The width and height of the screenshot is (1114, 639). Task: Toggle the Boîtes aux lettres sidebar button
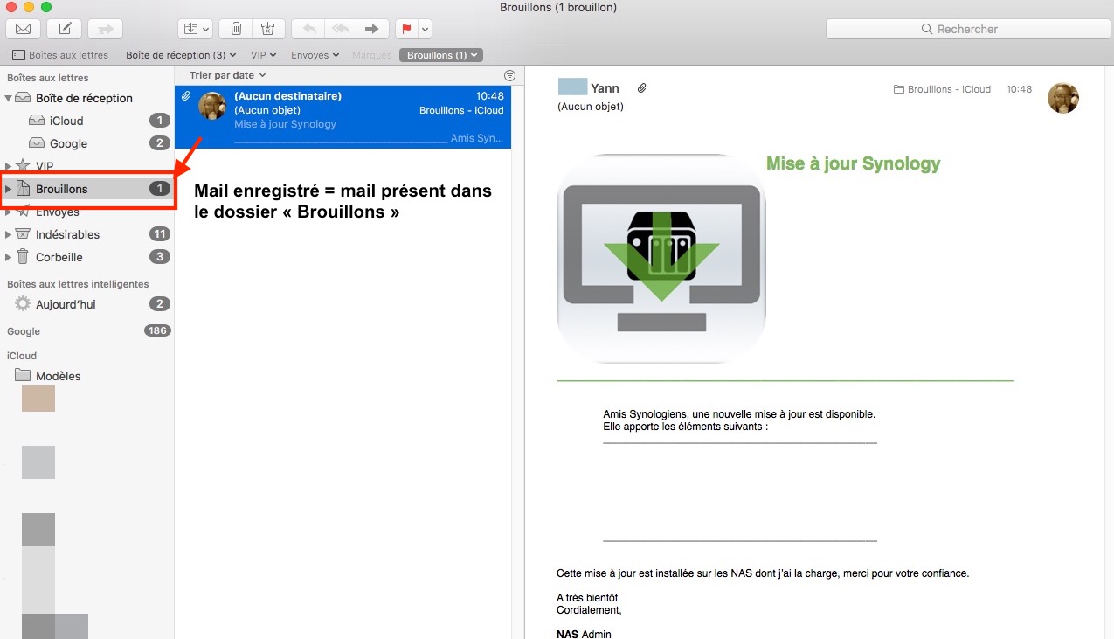click(60, 55)
